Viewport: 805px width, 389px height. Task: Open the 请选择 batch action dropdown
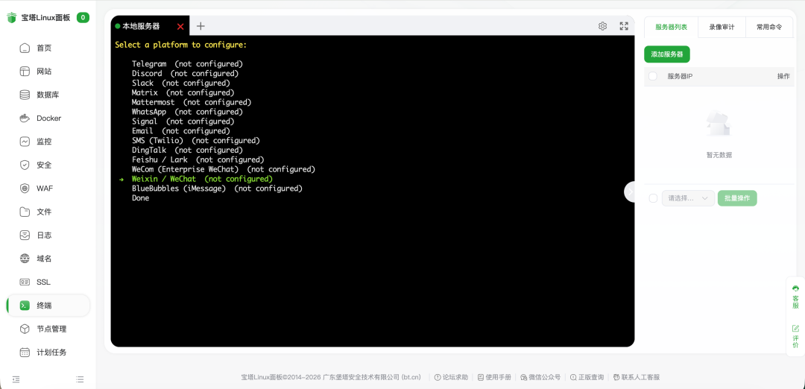(688, 198)
